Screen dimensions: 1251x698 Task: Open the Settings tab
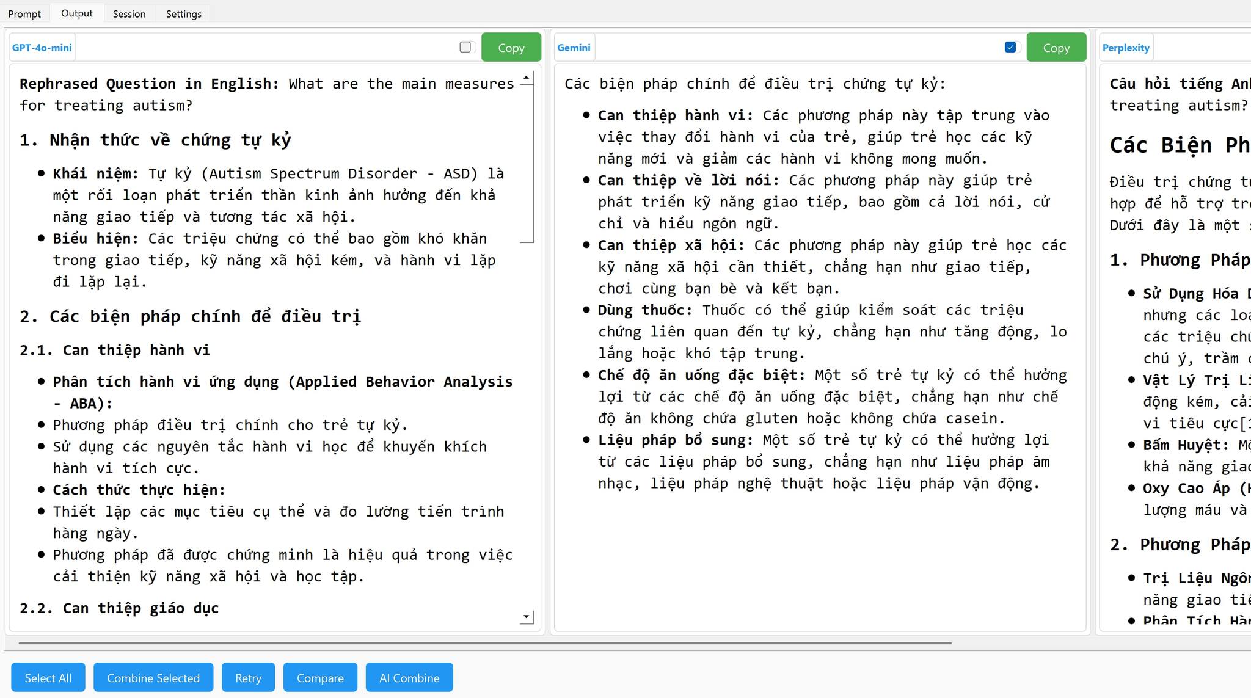(183, 13)
